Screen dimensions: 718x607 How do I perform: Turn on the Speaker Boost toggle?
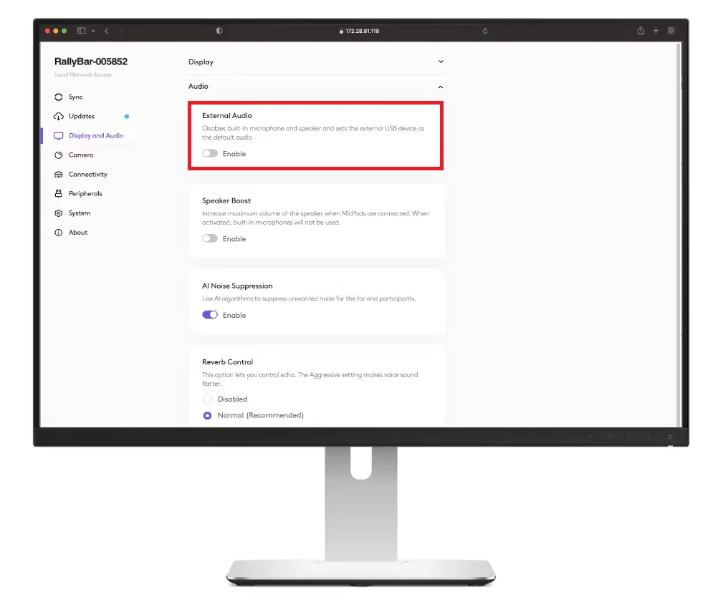[210, 239]
